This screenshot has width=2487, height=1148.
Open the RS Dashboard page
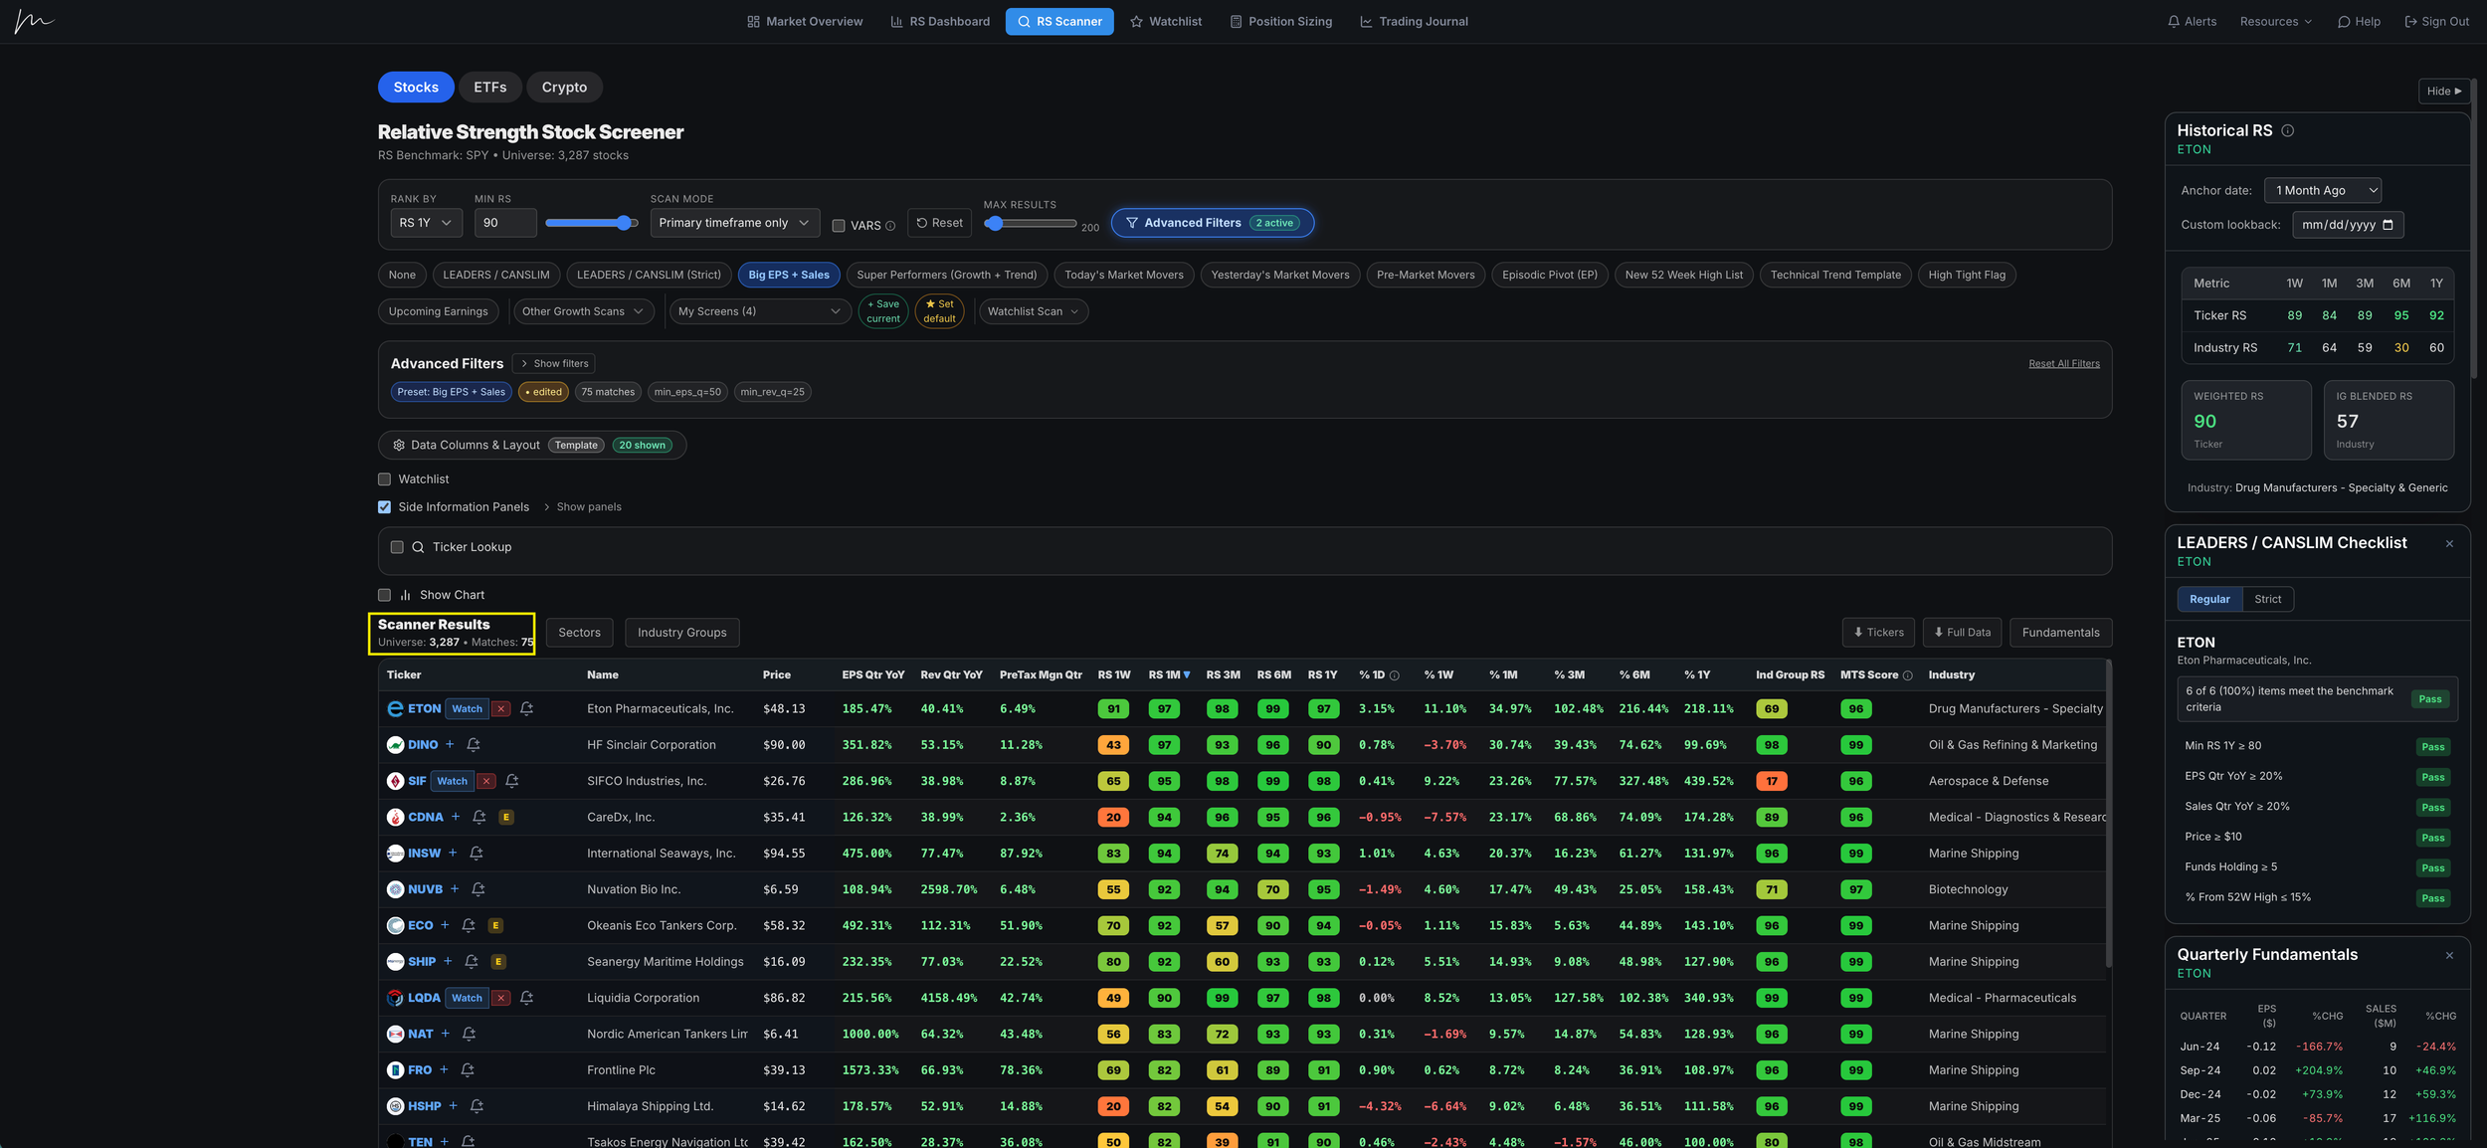(x=940, y=22)
